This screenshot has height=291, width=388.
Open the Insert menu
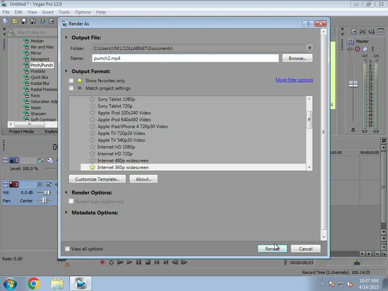point(48,12)
